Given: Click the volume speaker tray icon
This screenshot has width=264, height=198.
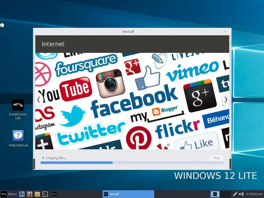Looking at the screenshot, I should point(241,194).
